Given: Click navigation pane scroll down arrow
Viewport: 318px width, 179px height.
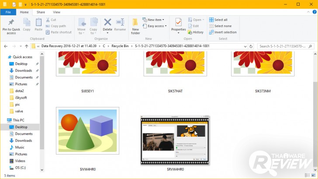Looking at the screenshot, I should (42, 170).
